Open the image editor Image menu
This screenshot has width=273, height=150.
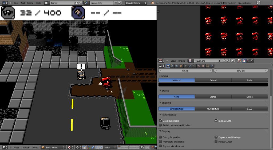[x=181, y=61]
